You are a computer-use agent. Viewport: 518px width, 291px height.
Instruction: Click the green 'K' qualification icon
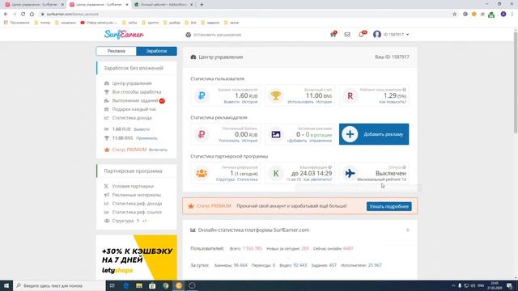[276, 173]
